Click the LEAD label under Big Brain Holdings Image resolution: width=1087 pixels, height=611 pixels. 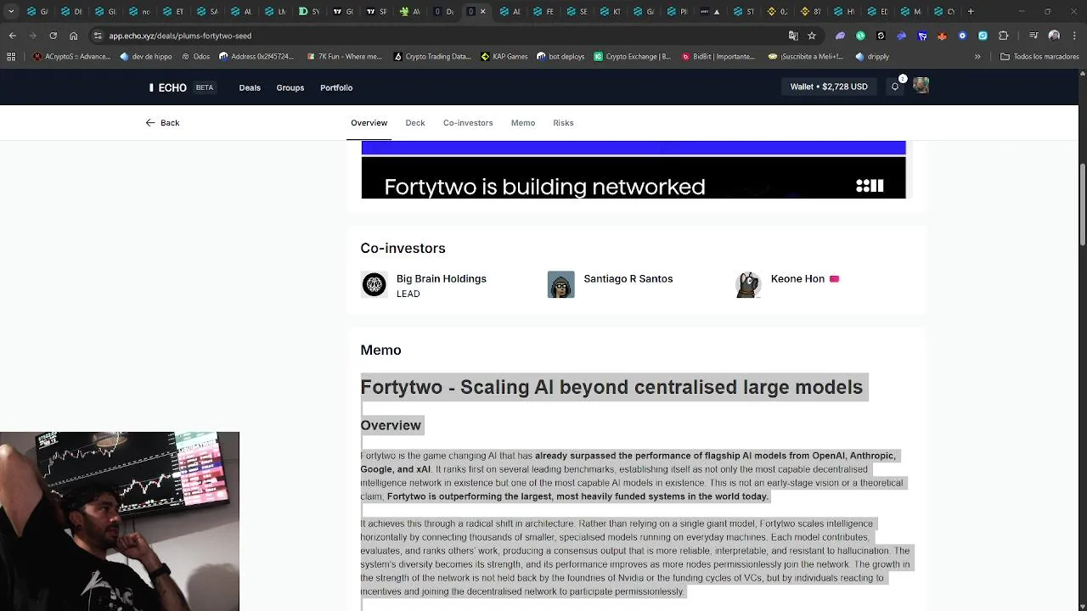click(x=408, y=294)
